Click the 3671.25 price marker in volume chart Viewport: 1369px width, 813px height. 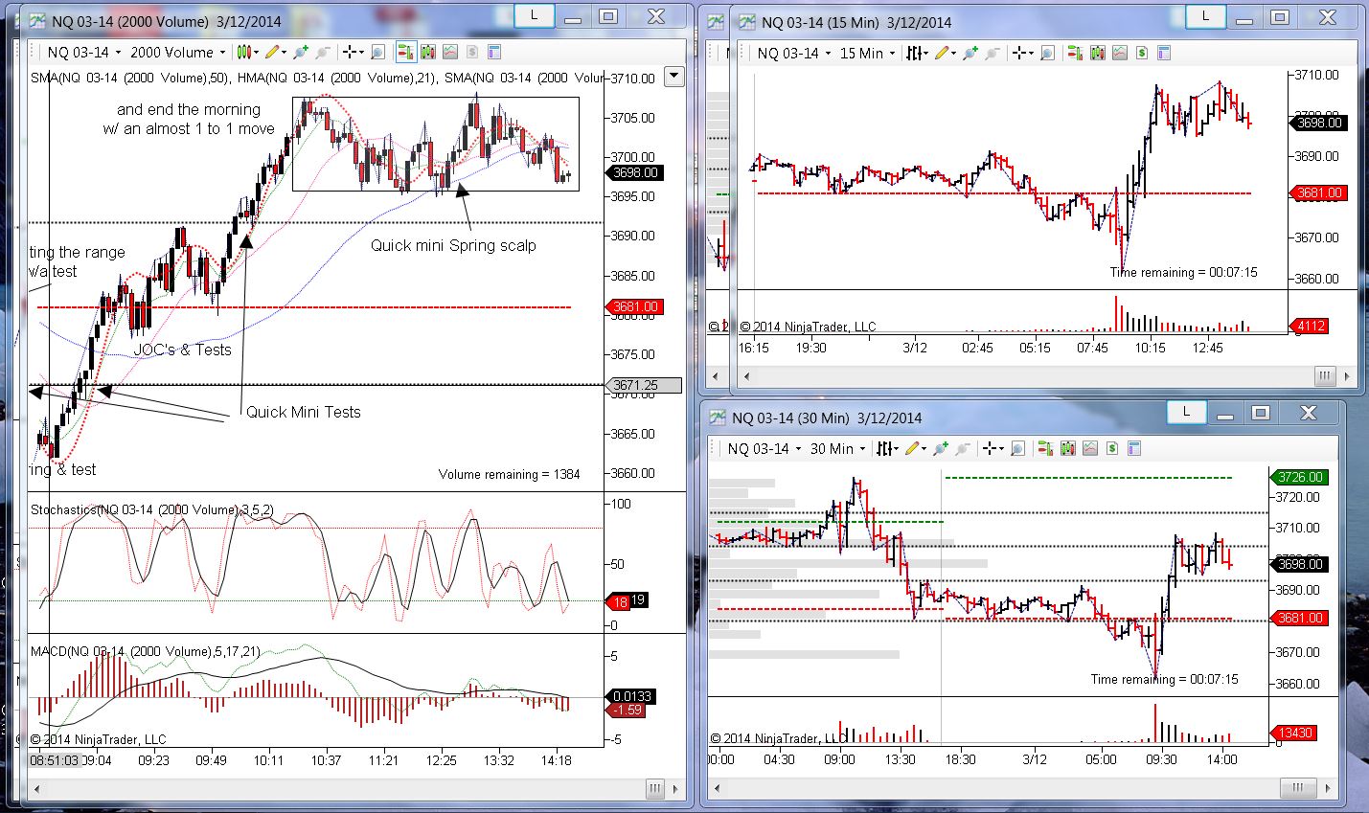(x=645, y=385)
